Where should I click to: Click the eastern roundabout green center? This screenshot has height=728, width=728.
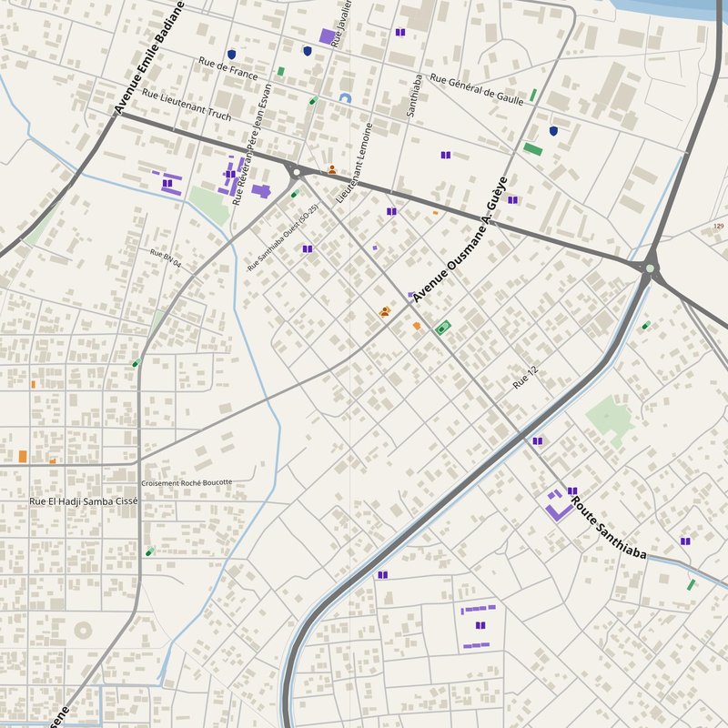tap(650, 268)
